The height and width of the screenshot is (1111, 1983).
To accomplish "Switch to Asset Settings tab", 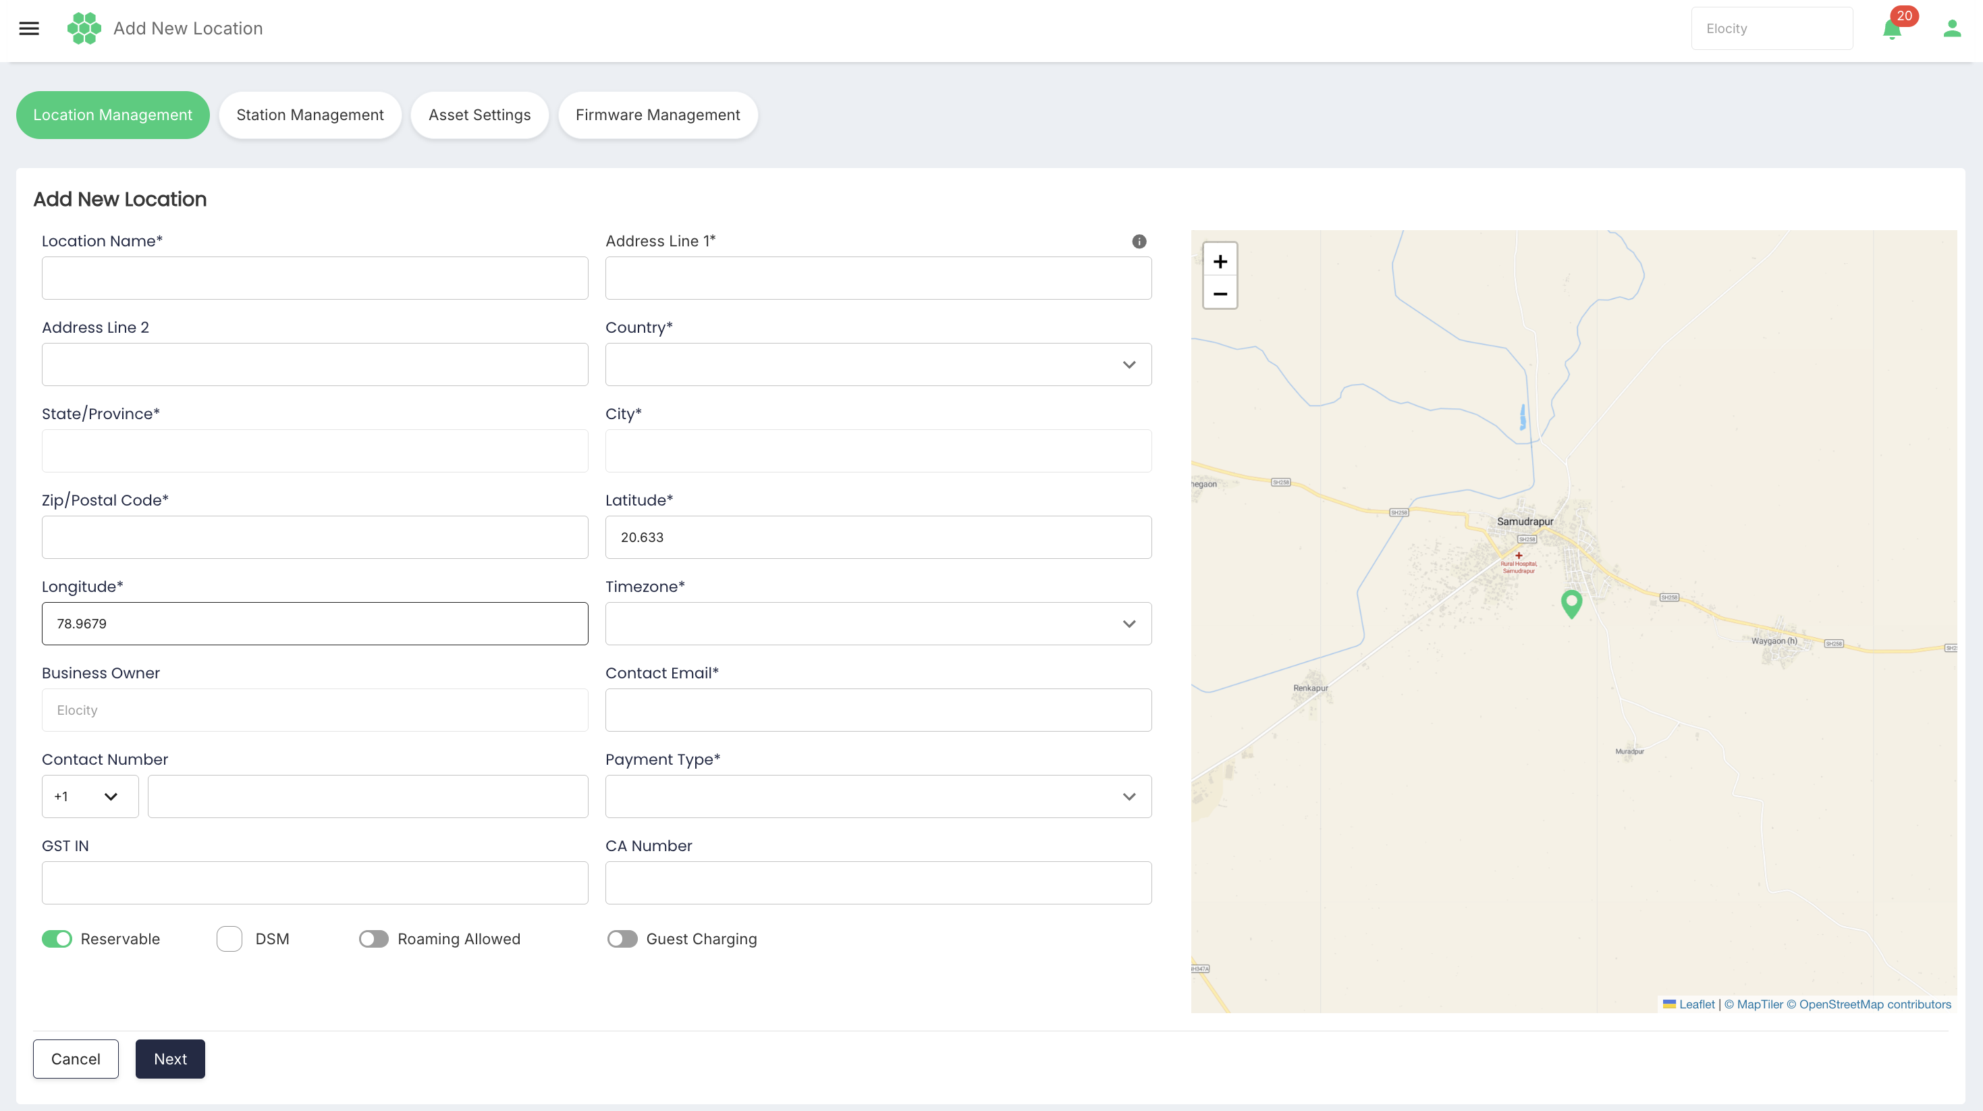I will [x=480, y=115].
